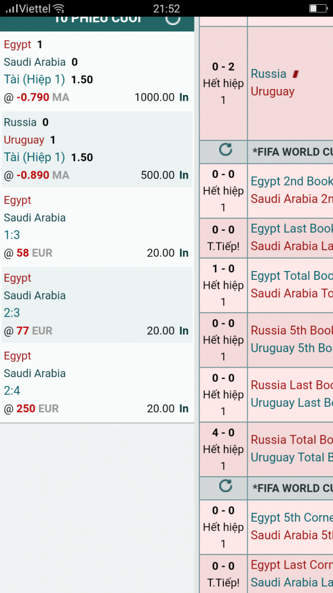Tap the Wi-Fi icon in status bar
The height and width of the screenshot is (593, 333).
pyautogui.click(x=59, y=8)
